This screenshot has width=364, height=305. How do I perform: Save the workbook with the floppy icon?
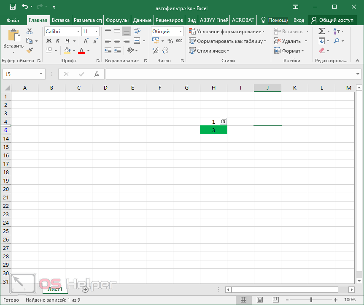click(12, 7)
